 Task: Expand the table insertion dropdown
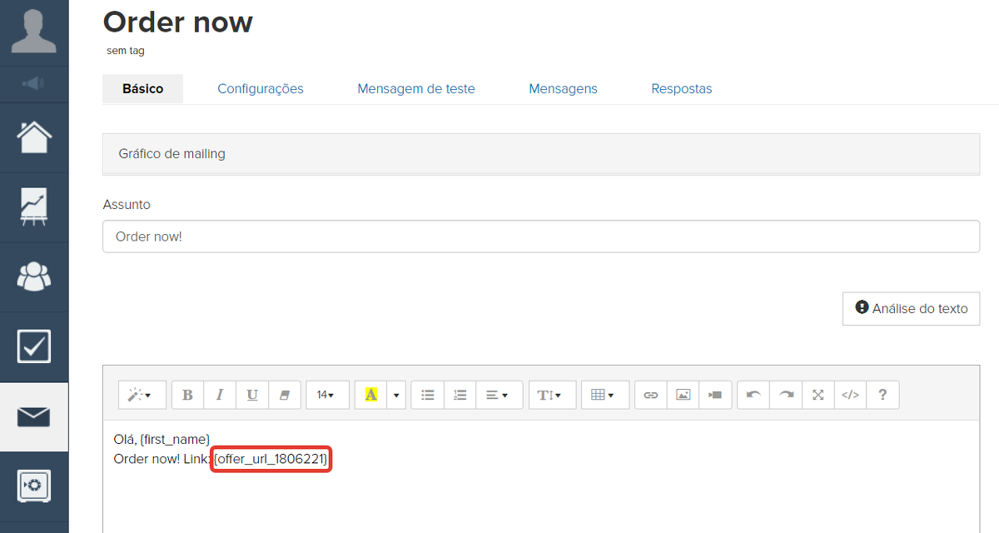(x=603, y=395)
